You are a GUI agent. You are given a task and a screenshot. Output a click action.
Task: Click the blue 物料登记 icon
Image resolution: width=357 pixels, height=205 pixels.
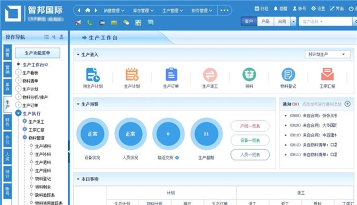[x=288, y=75]
